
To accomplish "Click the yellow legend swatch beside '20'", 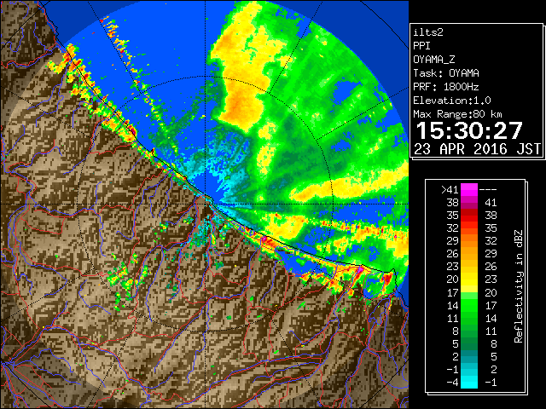I will pos(469,279).
